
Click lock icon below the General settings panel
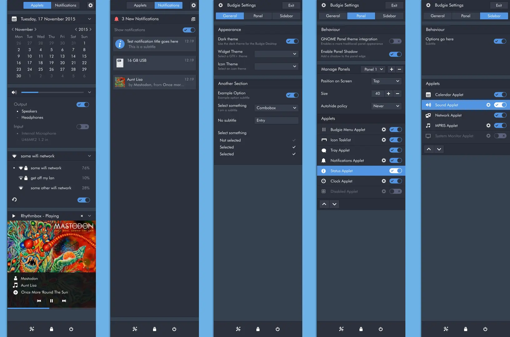click(x=258, y=329)
